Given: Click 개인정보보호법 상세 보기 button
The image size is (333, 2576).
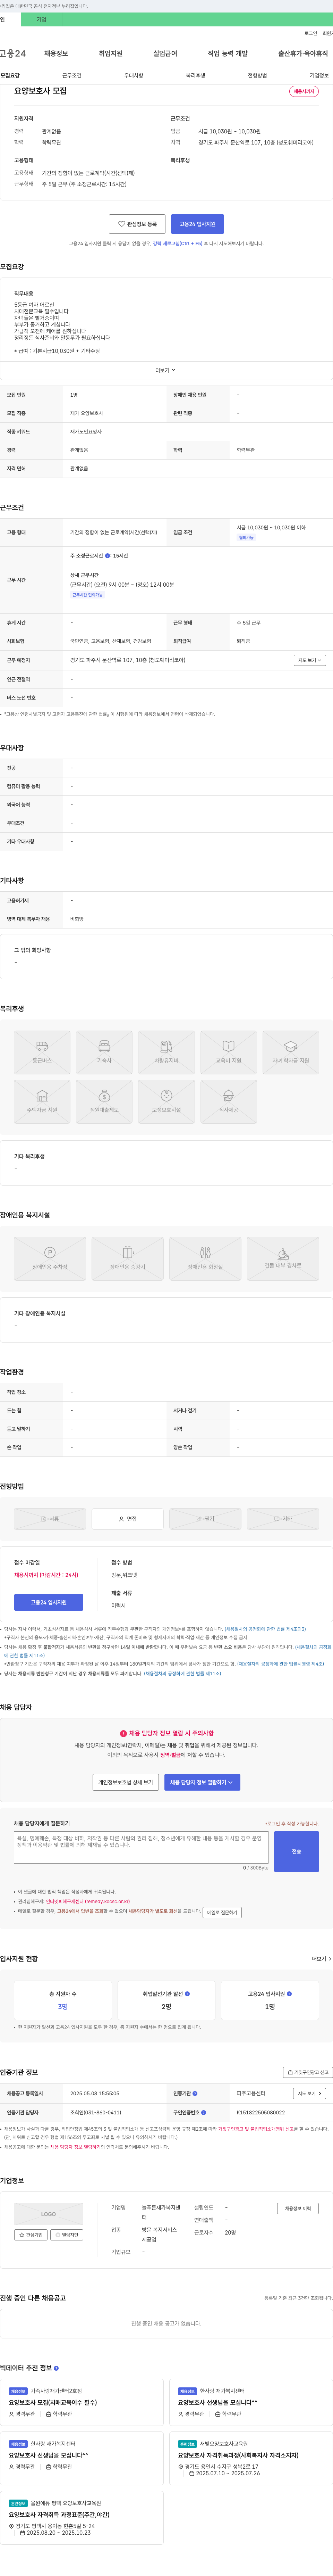Looking at the screenshot, I should [x=126, y=1782].
